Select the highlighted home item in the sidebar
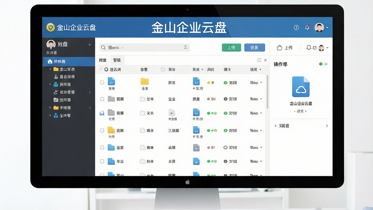373x210 pixels. point(69,61)
